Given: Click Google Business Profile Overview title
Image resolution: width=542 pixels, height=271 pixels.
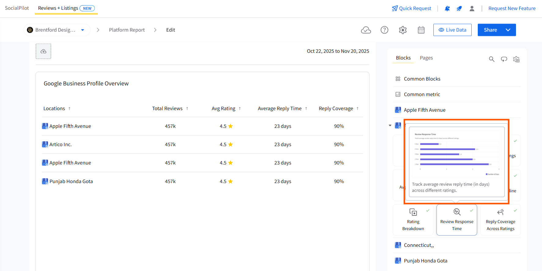Looking at the screenshot, I should point(86,84).
